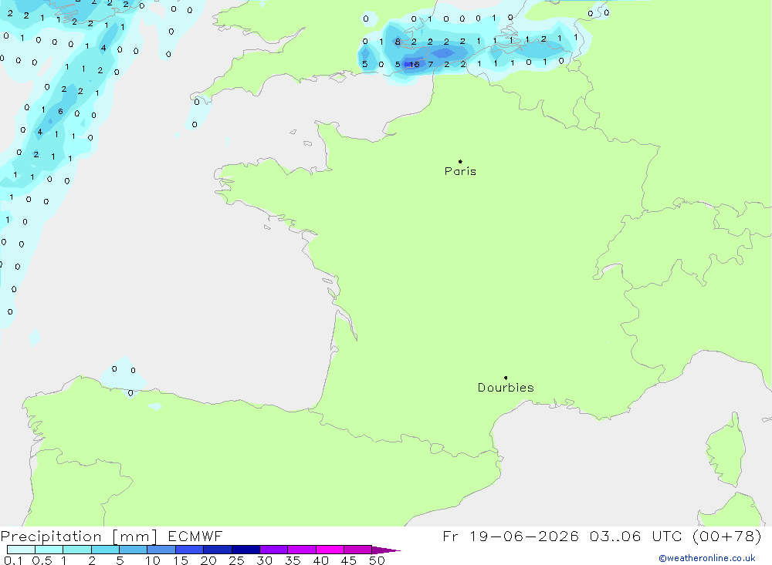The width and height of the screenshot is (772, 565).
Task: Click the 6 mm value over the Atlantic
Action: point(60,112)
